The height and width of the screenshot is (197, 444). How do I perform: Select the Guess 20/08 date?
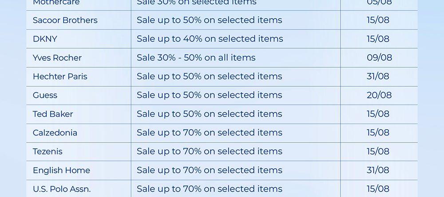point(379,95)
